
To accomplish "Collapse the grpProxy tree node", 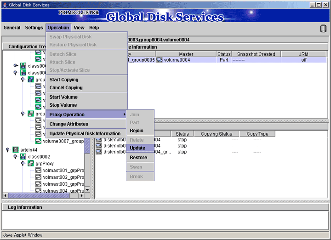I will tap(23, 163).
